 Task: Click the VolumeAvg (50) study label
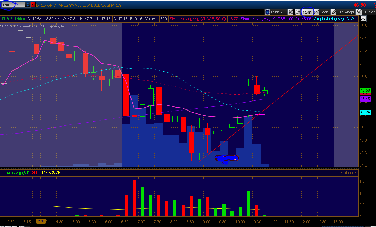pos(15,173)
